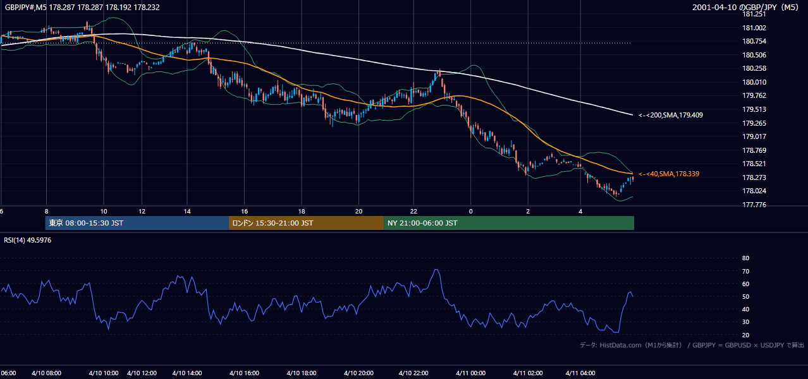This screenshot has height=379, width=808.
Task: Click the RSI peak near 22:00
Action: tap(436, 270)
